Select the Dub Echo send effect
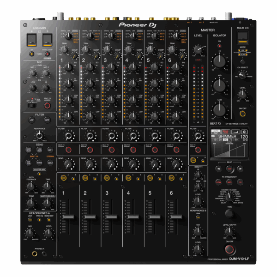The width and height of the screenshot is (277, 277). pyautogui.click(x=29, y=163)
